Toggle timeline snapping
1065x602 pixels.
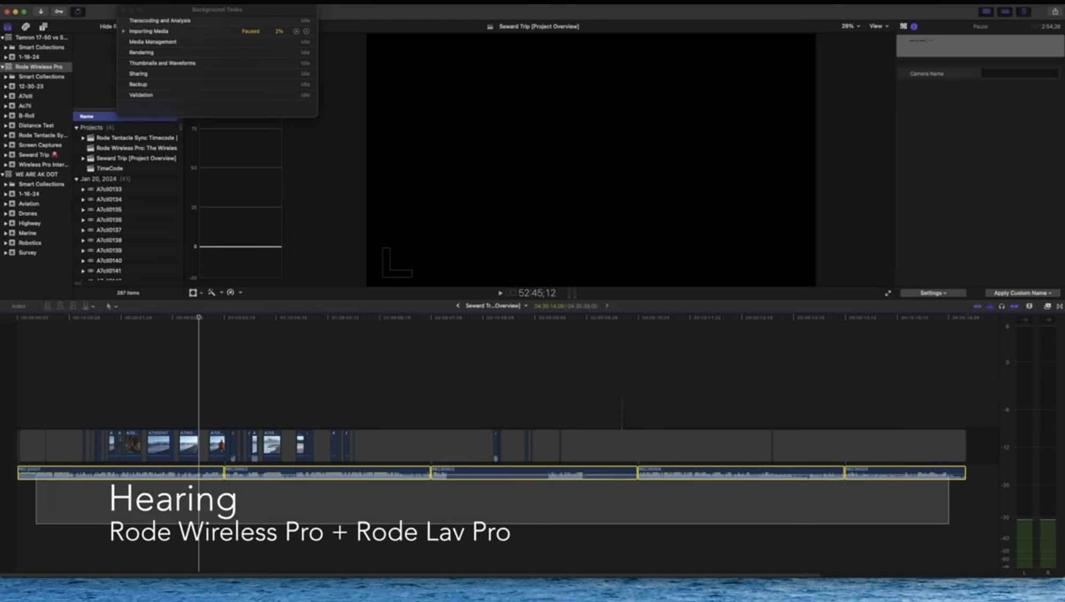pos(1014,306)
